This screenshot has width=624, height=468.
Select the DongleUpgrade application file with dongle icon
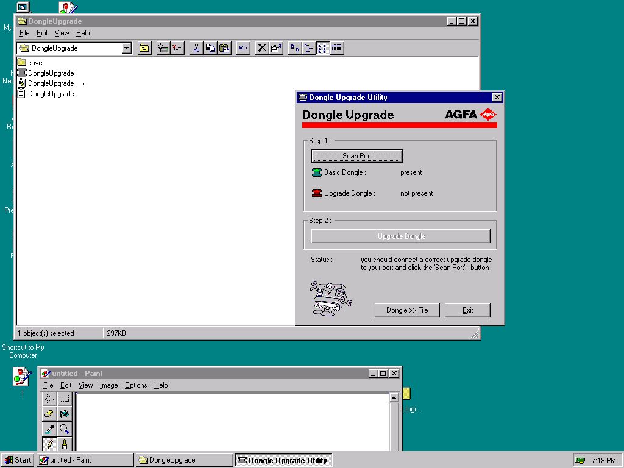[46, 73]
